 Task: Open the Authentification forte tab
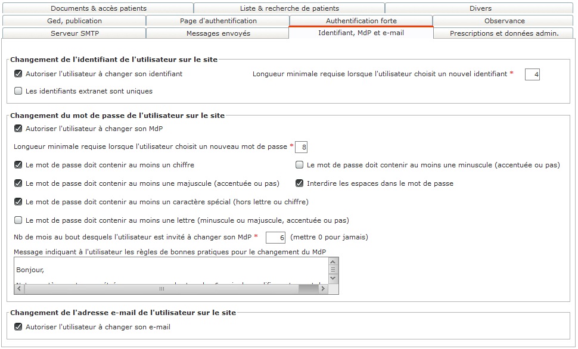[361, 21]
